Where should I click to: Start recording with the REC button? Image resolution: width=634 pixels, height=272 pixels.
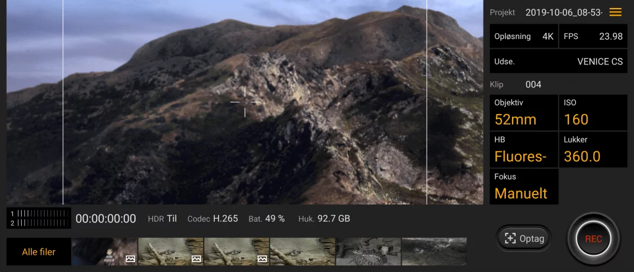[594, 239]
